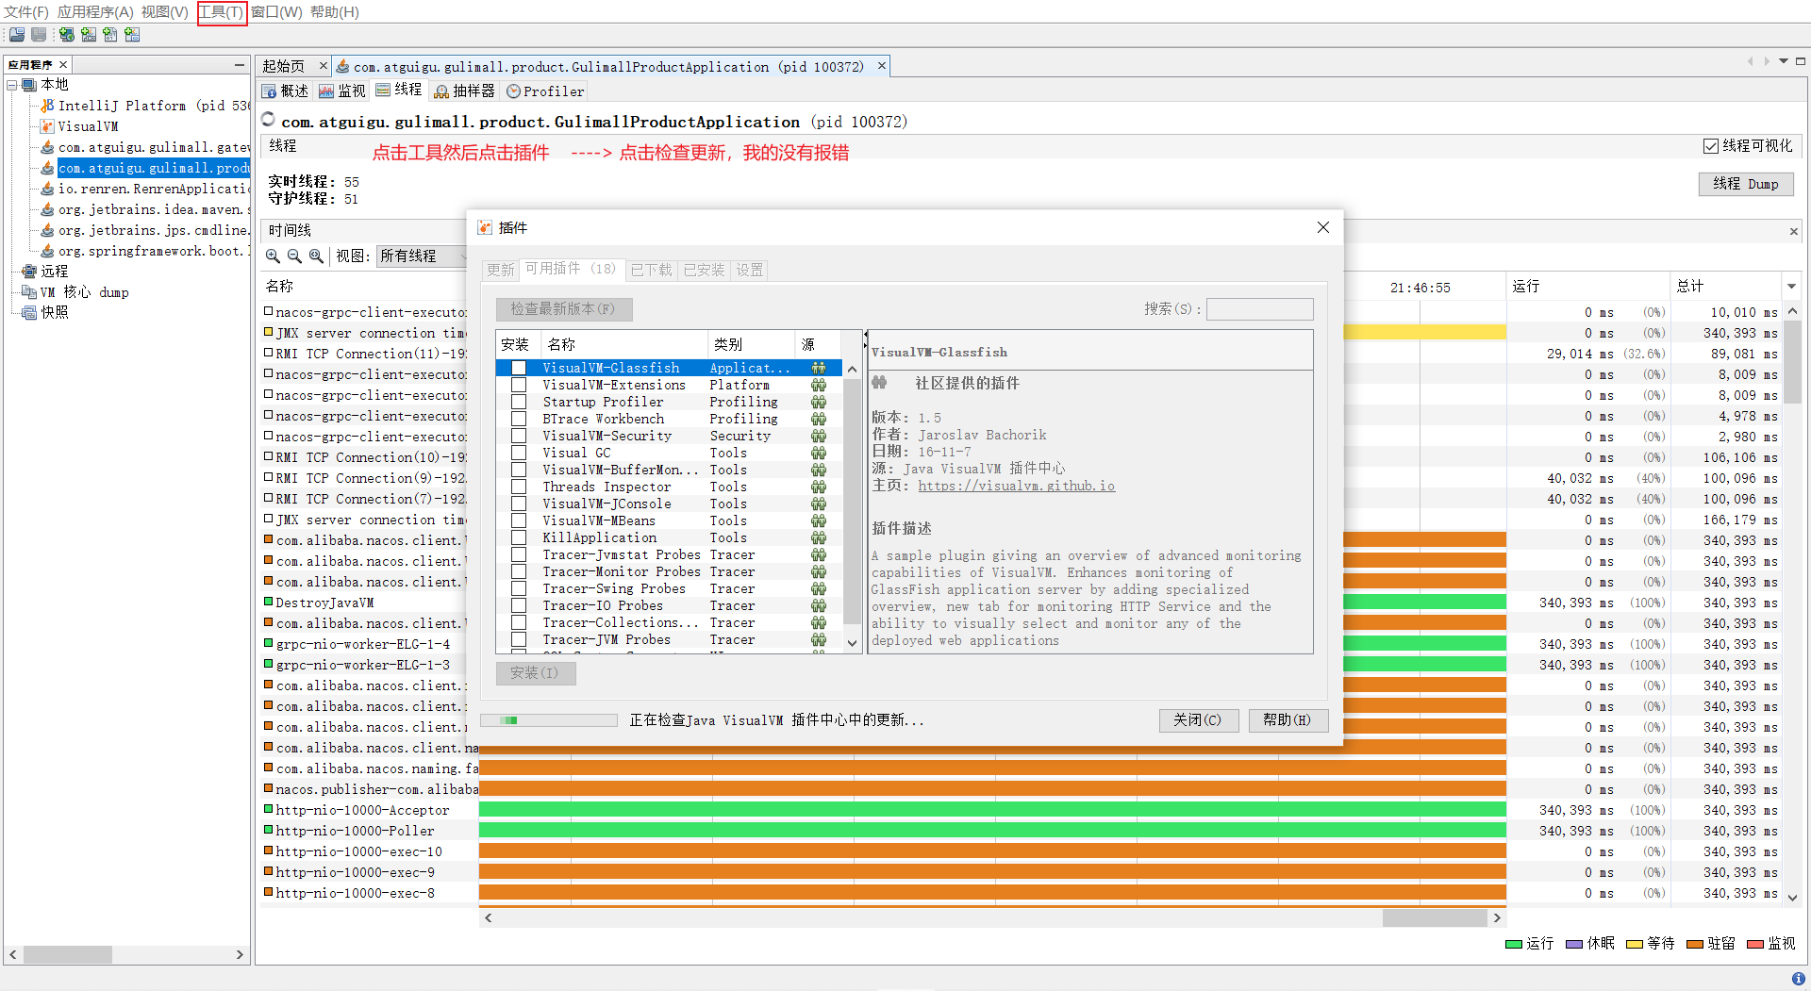Click the Add Remote Host toolbar icon
This screenshot has width=1811, height=991.
pos(67,35)
